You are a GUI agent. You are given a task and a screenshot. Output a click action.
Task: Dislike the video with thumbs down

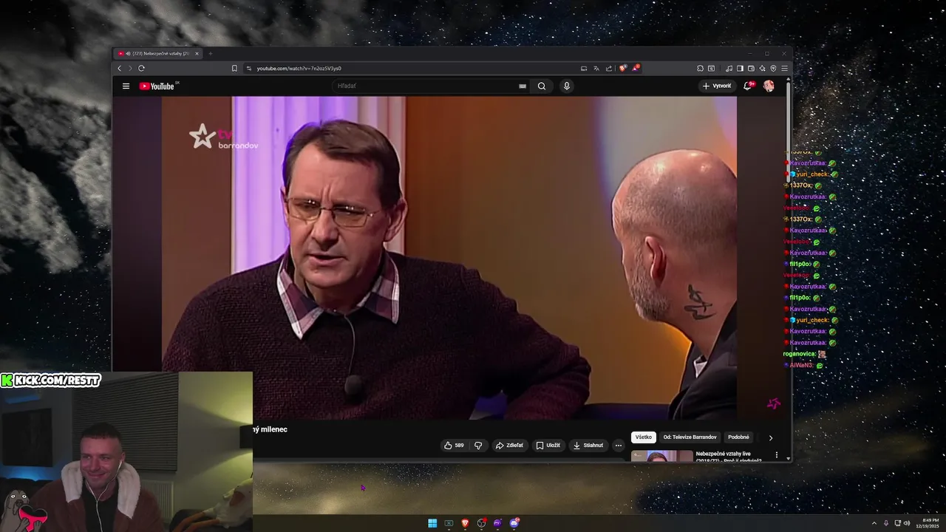(478, 446)
